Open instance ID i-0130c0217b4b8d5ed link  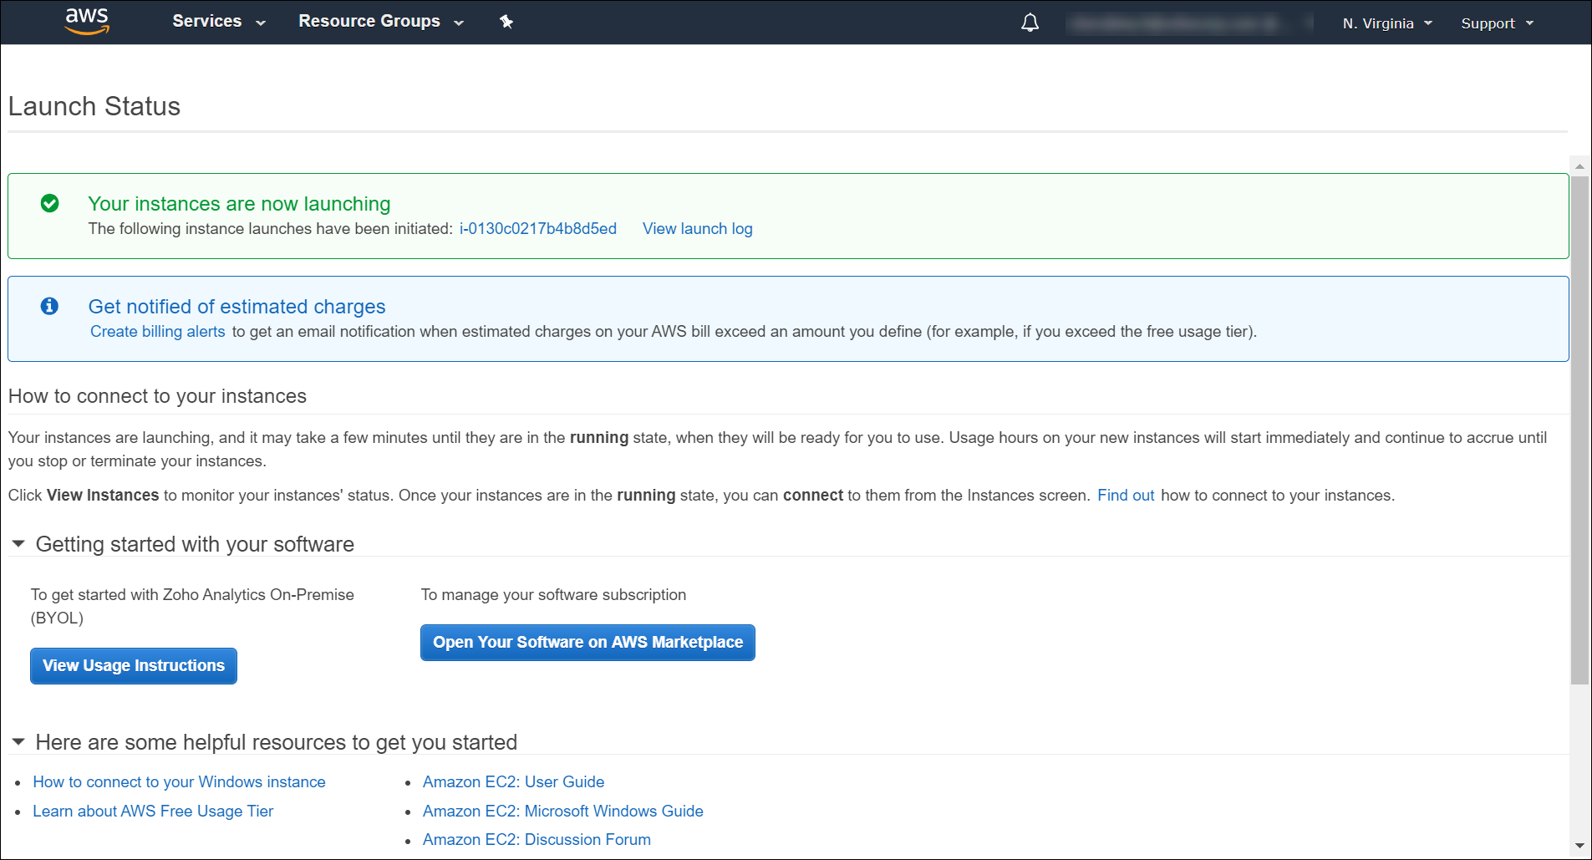538,229
